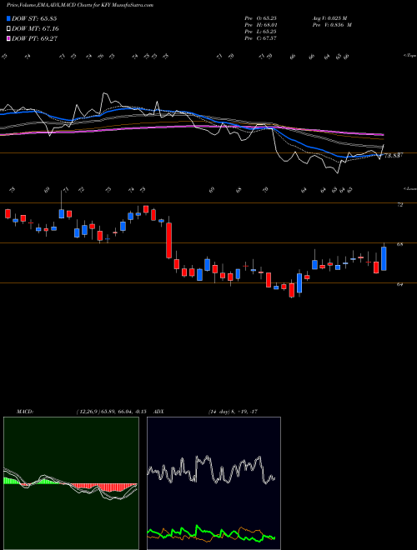Click the blue DOW ST legend swatch
Image resolution: width=417 pixels, height=550 pixels.
[x=9, y=18]
